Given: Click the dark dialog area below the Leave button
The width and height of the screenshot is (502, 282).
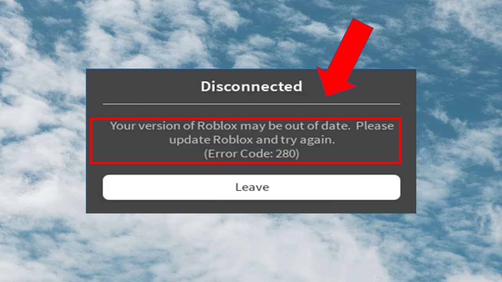Looking at the screenshot, I should (x=251, y=207).
